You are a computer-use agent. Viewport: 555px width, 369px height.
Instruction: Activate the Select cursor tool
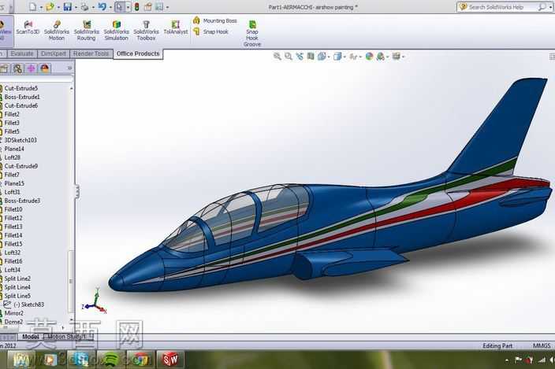120,6
